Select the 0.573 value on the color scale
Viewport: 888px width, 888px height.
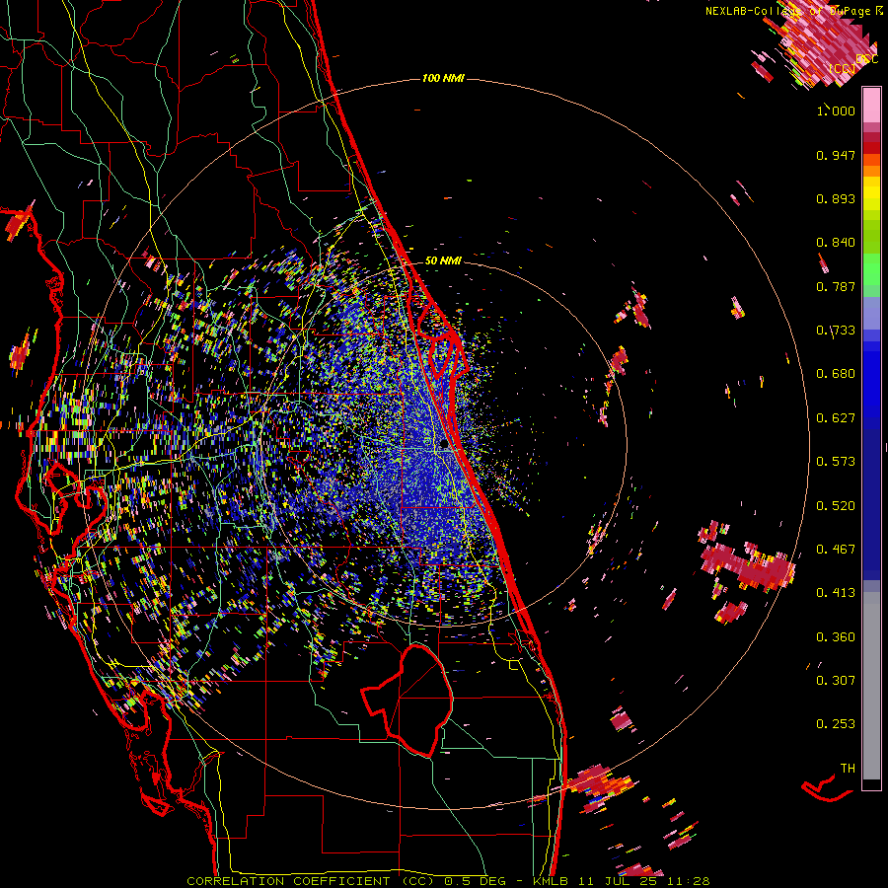click(836, 462)
